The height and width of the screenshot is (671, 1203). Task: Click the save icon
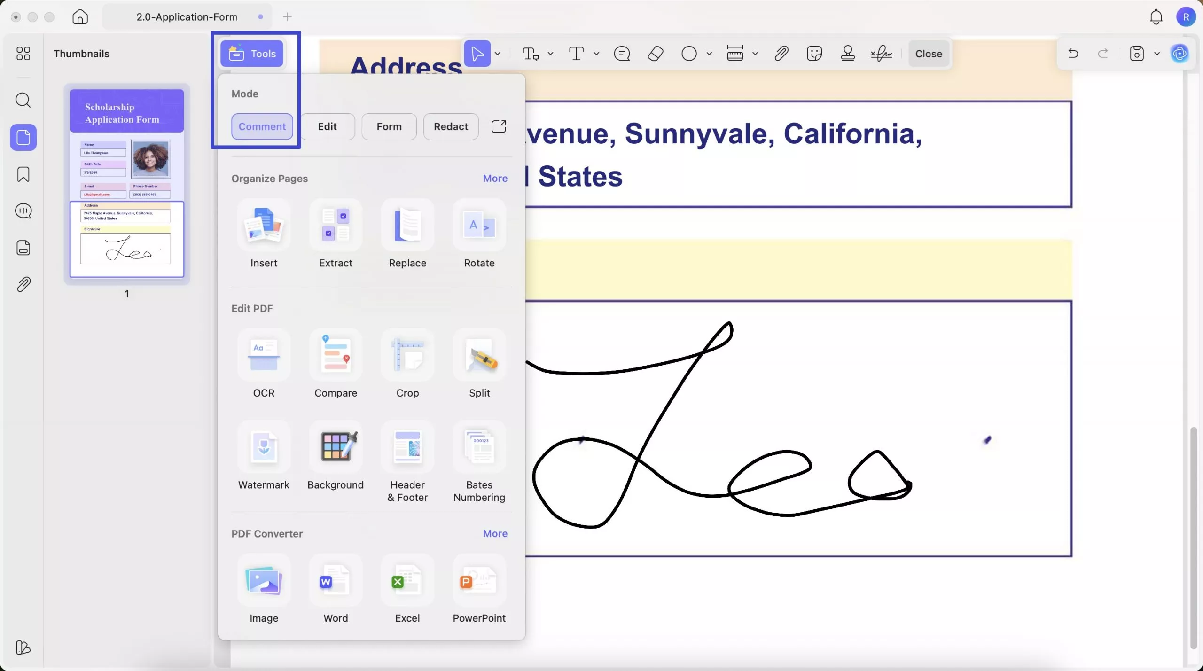click(1137, 54)
